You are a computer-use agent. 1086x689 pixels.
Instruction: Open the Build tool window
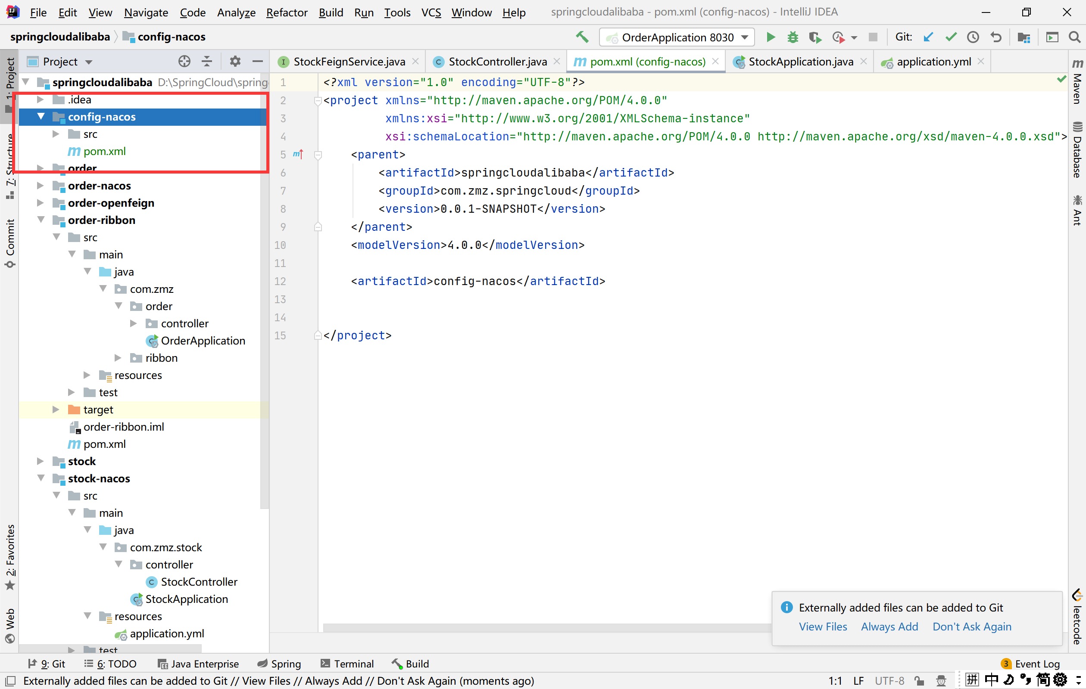[x=410, y=663]
